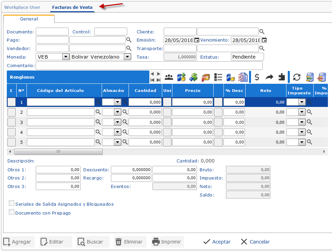Open the Emisión calendar date picker
This screenshot has height=251, width=332.
tap(197, 40)
